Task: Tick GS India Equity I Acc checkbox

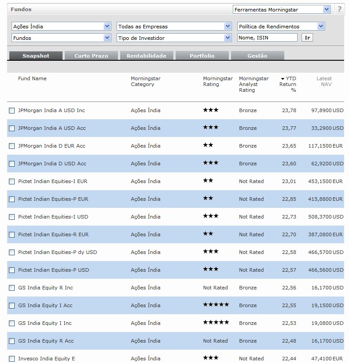Action: pos(12,305)
